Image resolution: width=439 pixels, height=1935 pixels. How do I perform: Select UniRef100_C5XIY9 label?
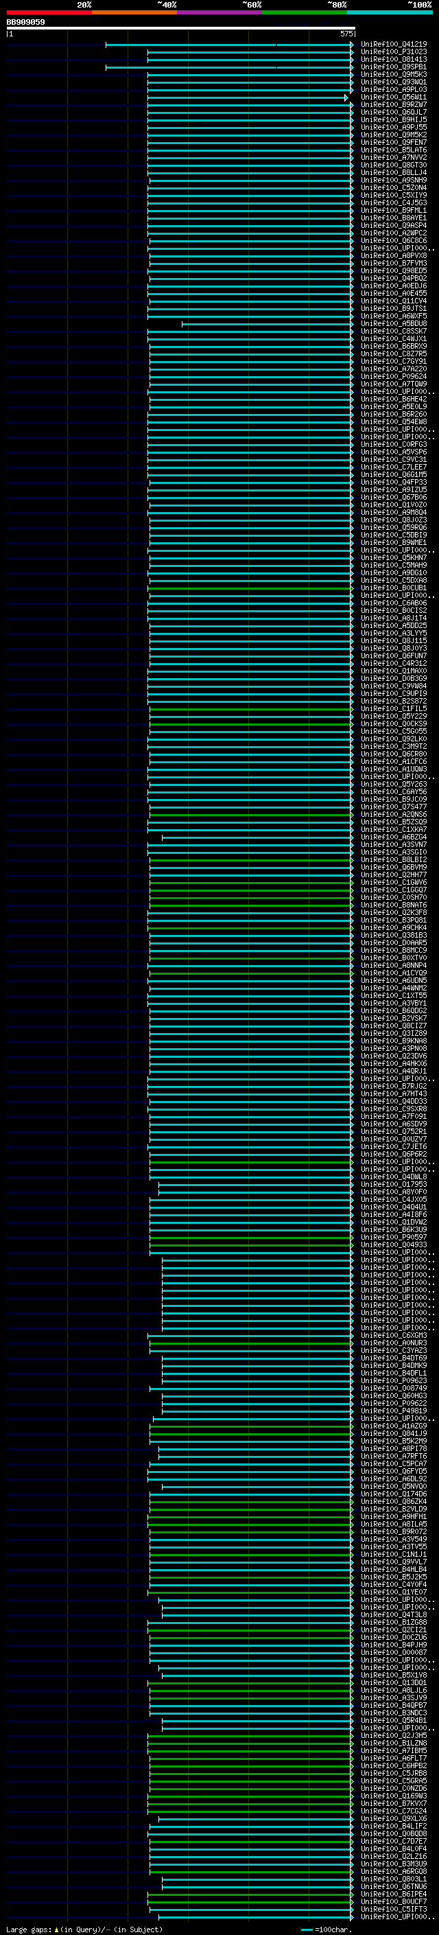pyautogui.click(x=394, y=196)
